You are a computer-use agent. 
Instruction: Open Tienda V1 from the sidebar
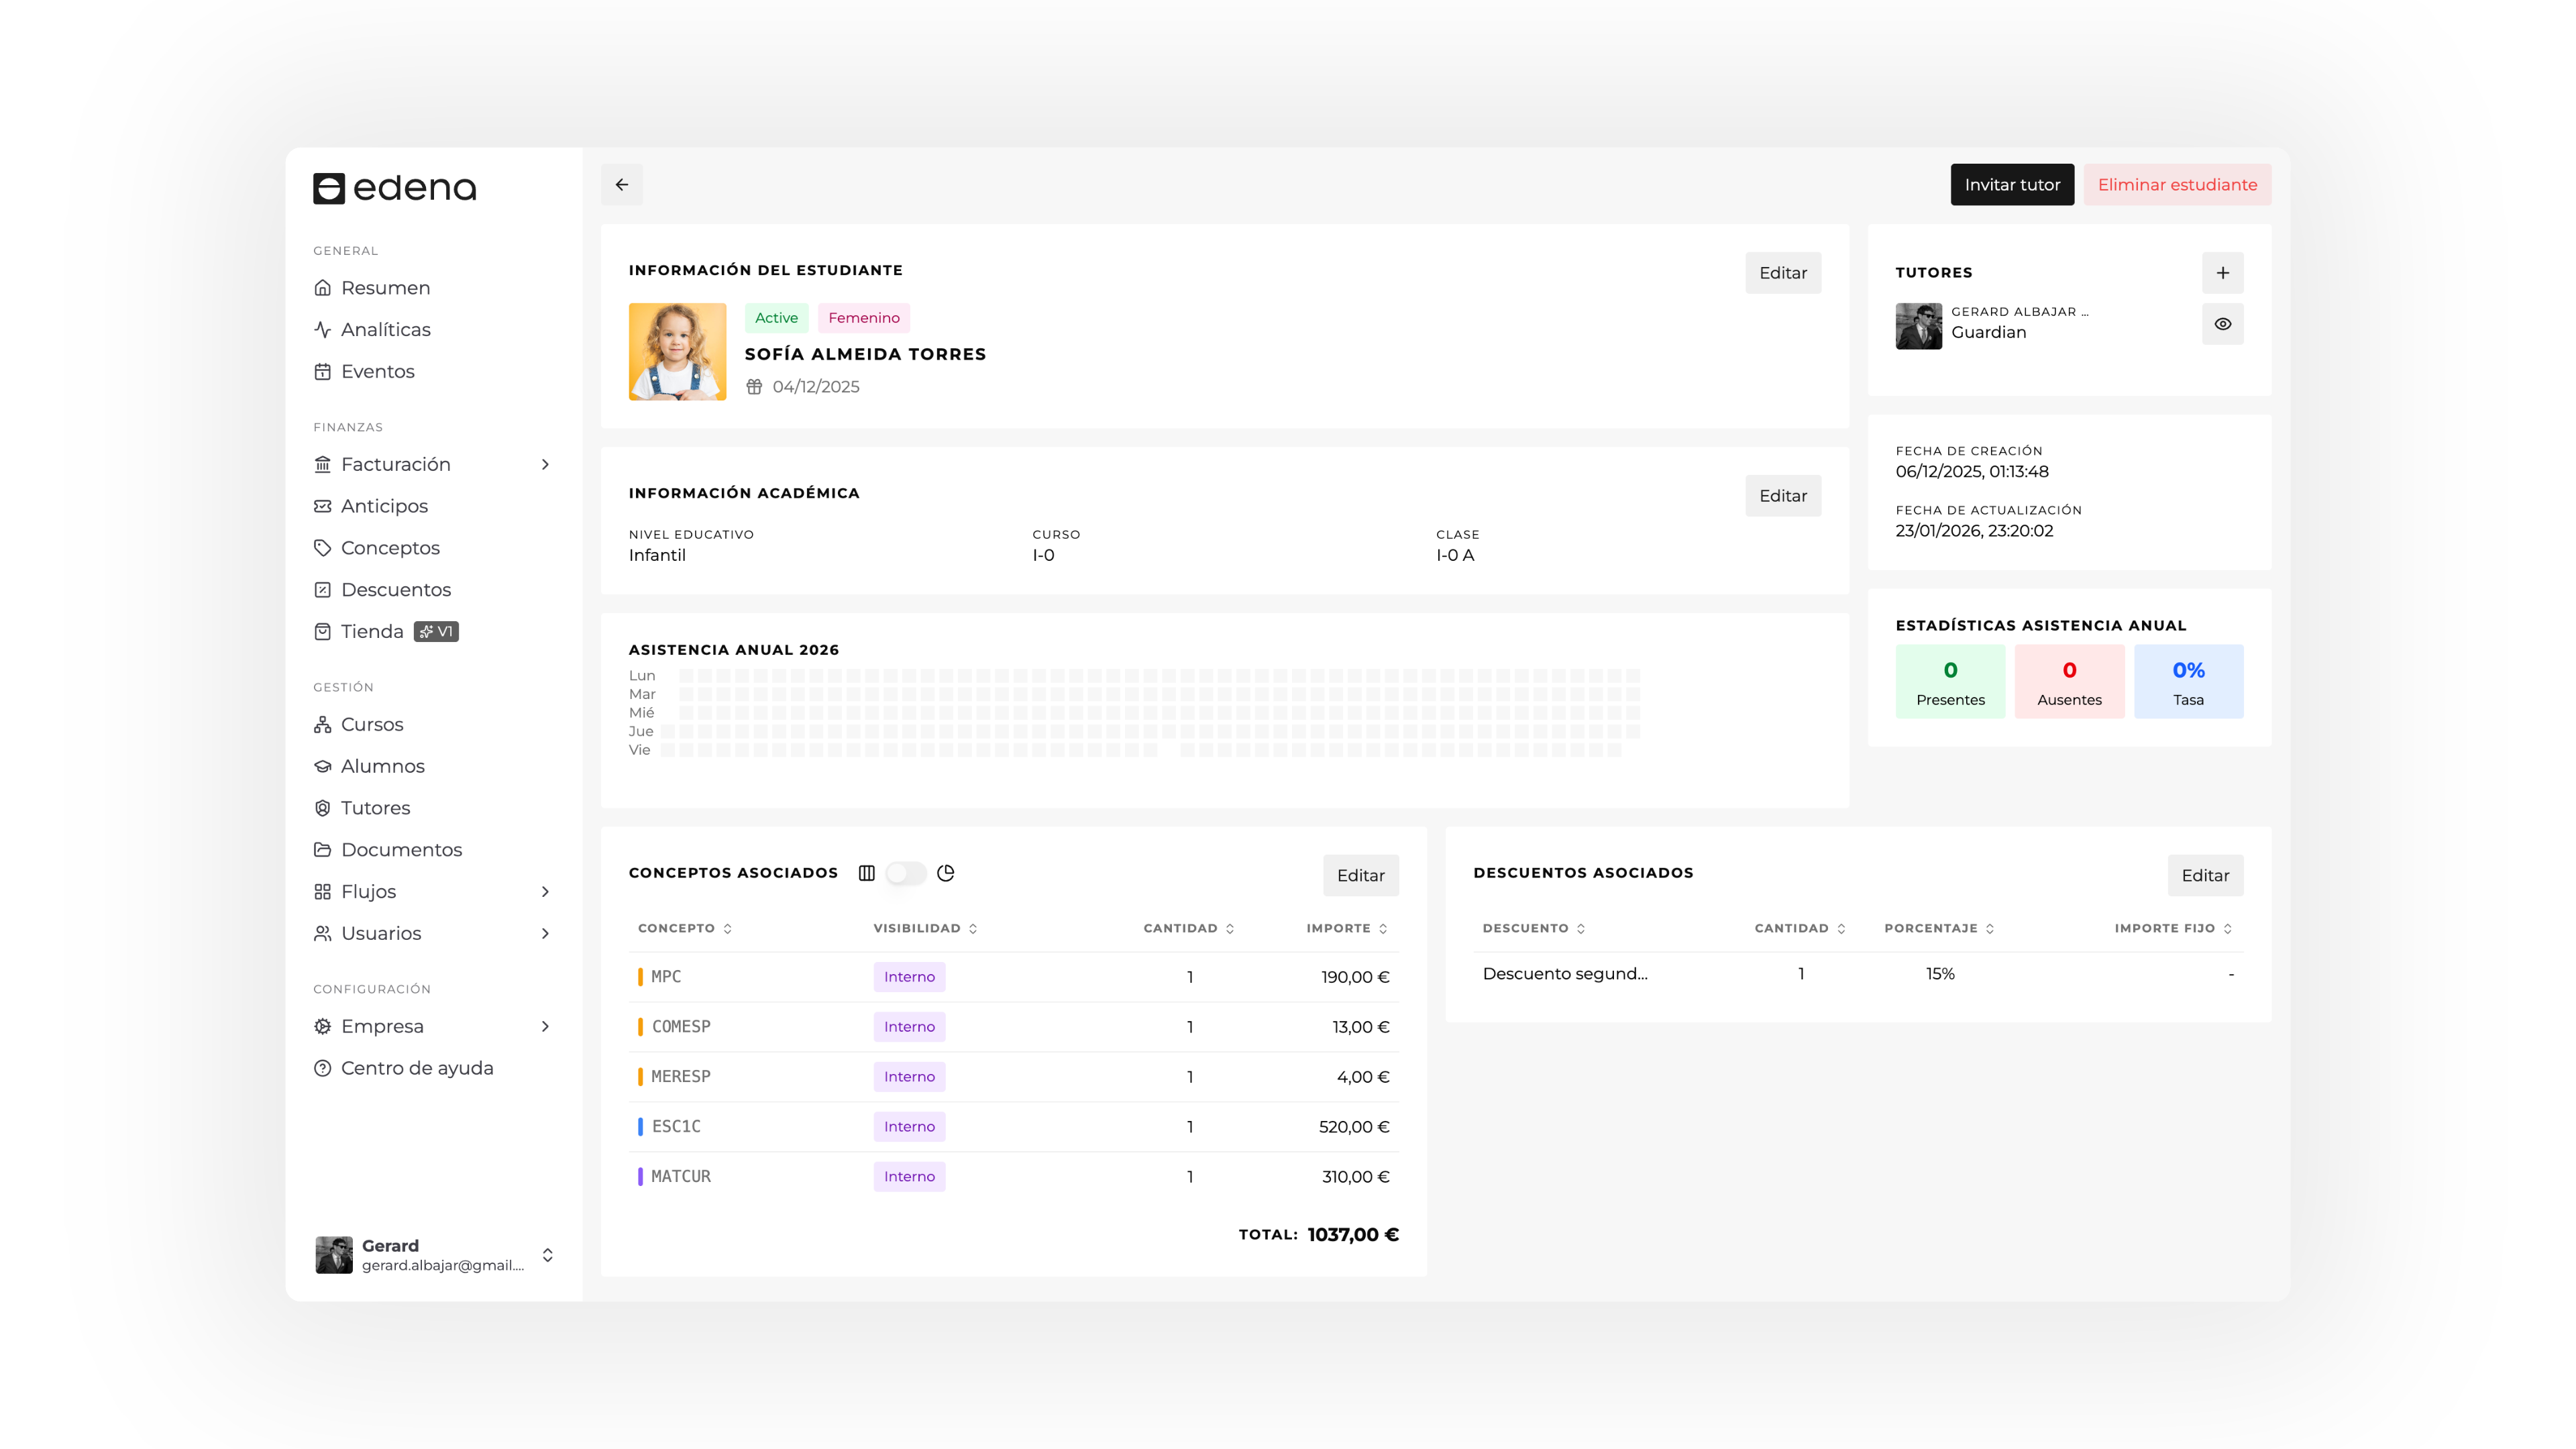click(x=372, y=631)
